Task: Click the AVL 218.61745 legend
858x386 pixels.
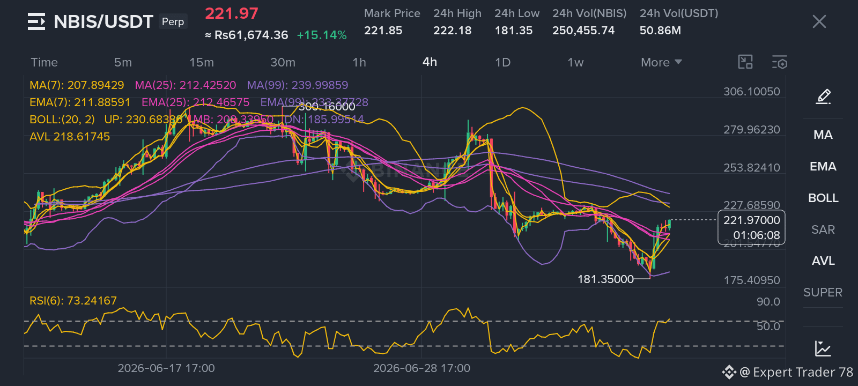Action: pos(70,137)
